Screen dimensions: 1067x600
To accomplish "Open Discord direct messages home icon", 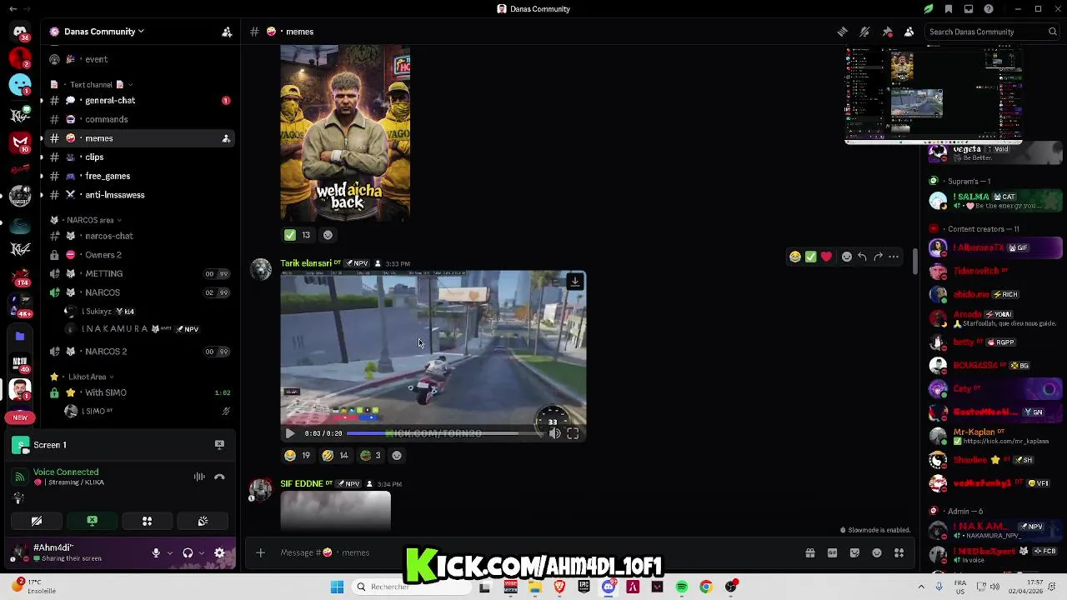I will tap(20, 32).
